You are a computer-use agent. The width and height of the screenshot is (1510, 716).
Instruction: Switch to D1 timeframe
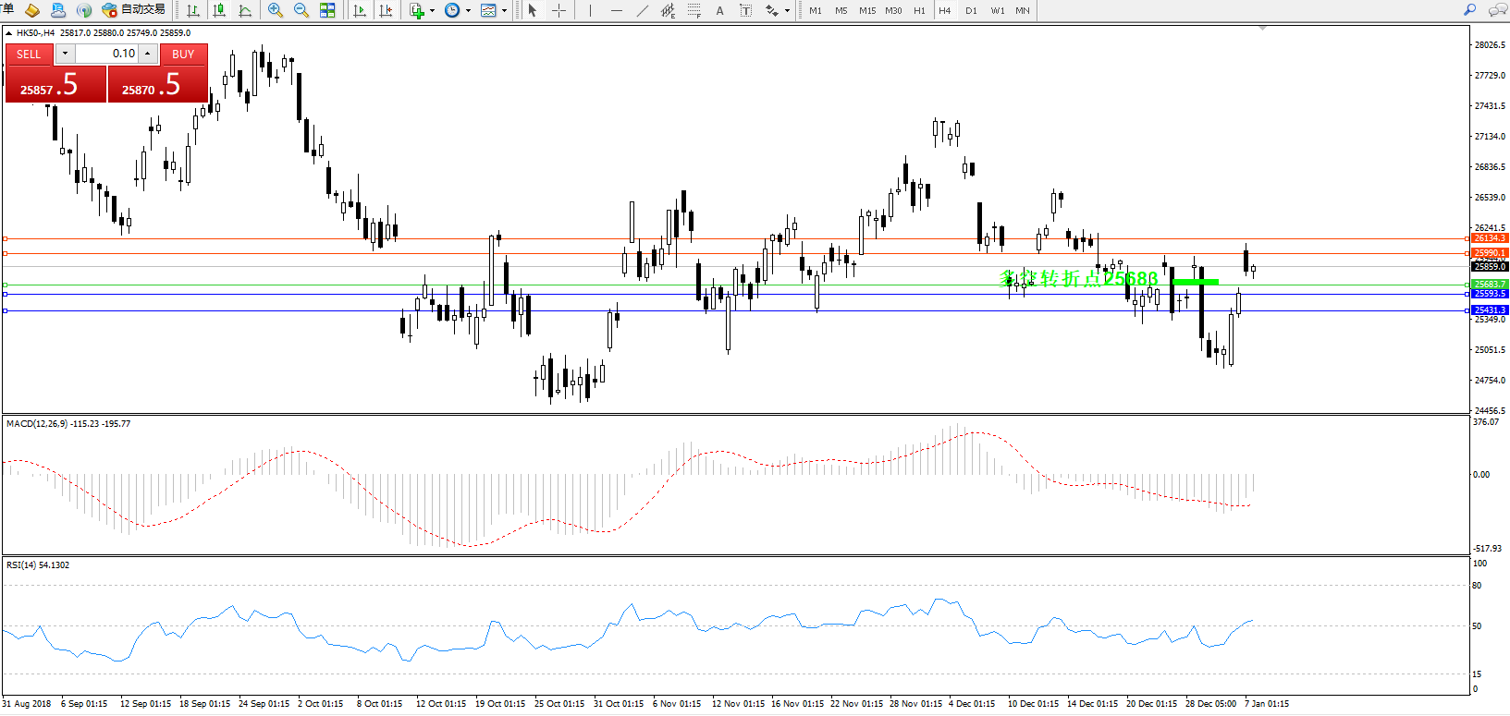pos(971,10)
